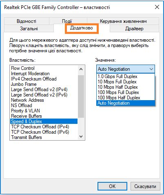Close the properties dialog window
Viewport: 164px width, 195px height.
(157, 7)
